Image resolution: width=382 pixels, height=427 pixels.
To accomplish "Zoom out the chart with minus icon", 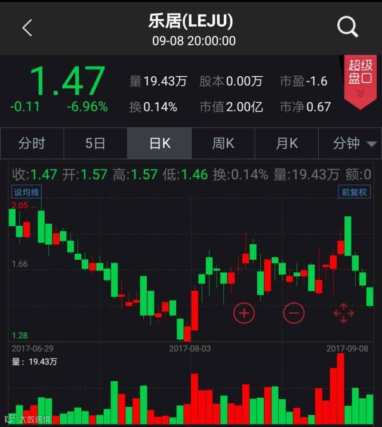I will pyautogui.click(x=294, y=313).
